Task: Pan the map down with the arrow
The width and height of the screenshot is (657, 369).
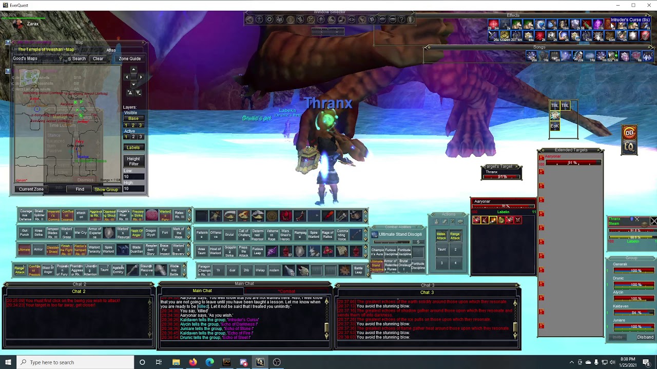Action: (133, 85)
